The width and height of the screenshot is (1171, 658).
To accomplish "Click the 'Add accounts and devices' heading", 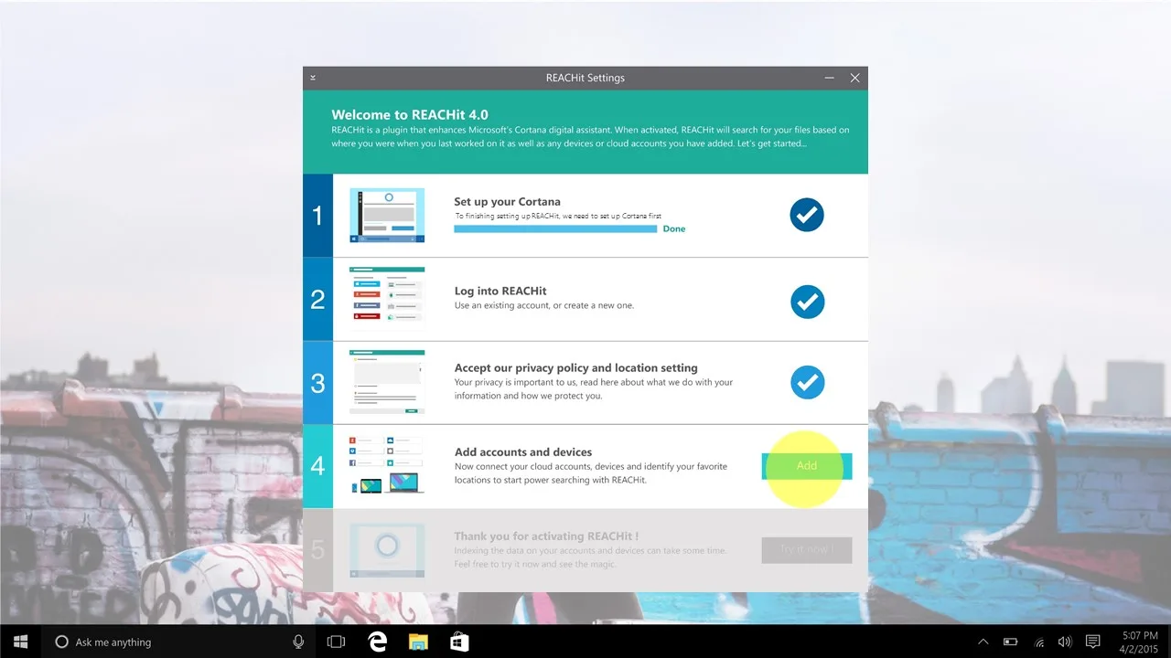I will (523, 451).
